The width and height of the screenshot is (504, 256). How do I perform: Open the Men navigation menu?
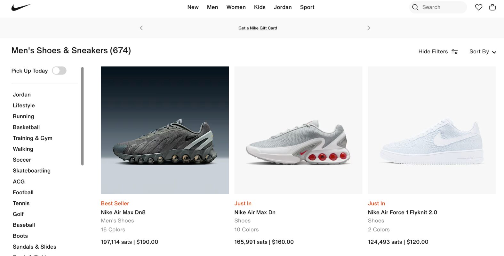tap(212, 7)
